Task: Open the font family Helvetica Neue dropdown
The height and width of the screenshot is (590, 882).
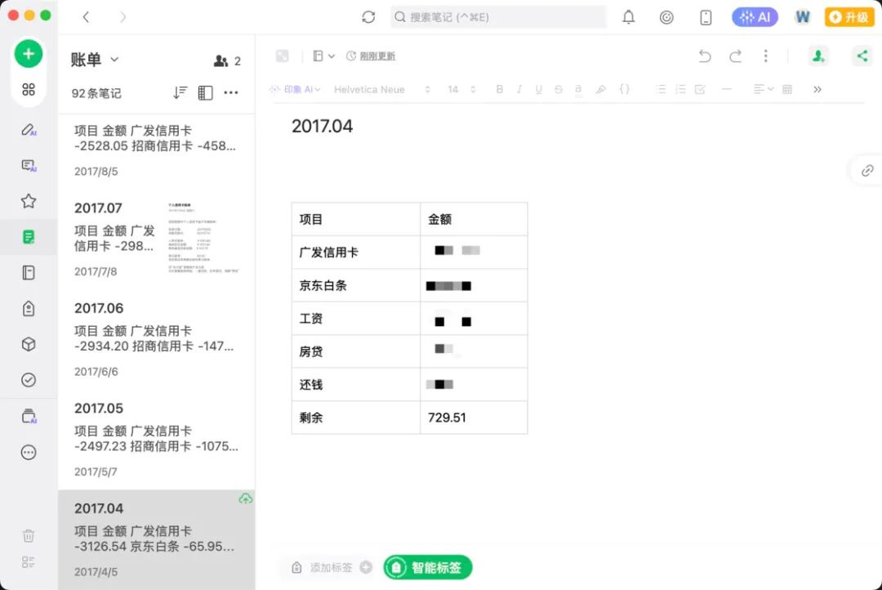Action: tap(382, 90)
